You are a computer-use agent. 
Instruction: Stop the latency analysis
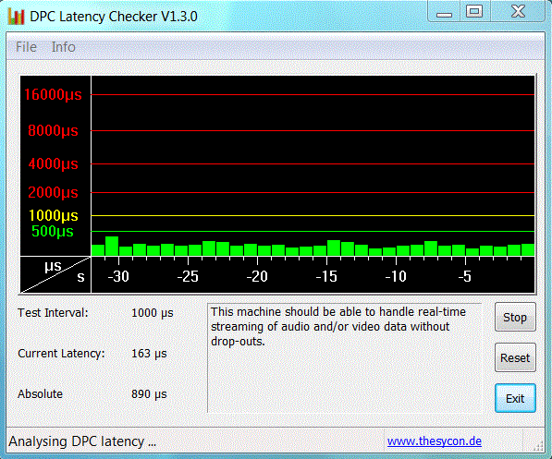coord(515,318)
